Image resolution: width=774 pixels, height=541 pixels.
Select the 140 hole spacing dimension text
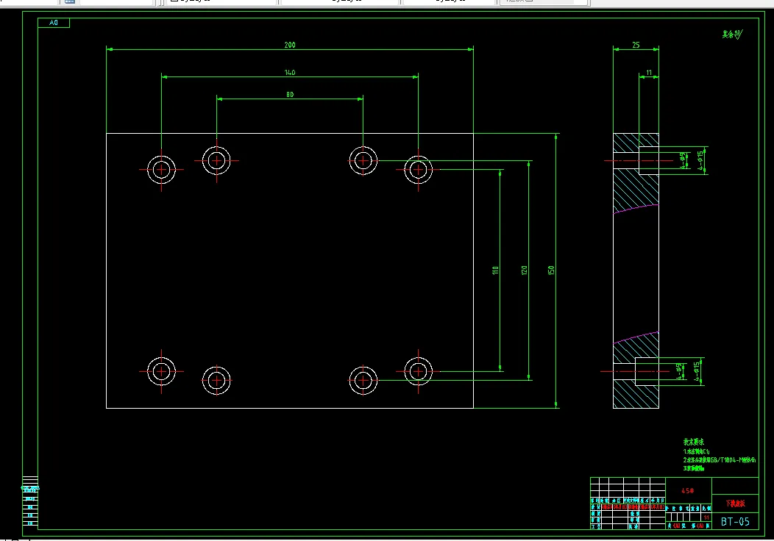click(x=290, y=73)
